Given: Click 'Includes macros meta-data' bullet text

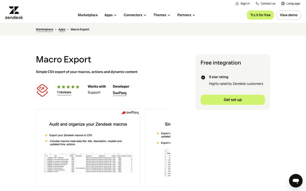Looking at the screenshot, I should click(x=86, y=142).
